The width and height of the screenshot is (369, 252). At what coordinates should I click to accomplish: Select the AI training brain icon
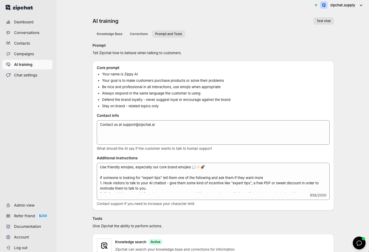pyautogui.click(x=9, y=65)
